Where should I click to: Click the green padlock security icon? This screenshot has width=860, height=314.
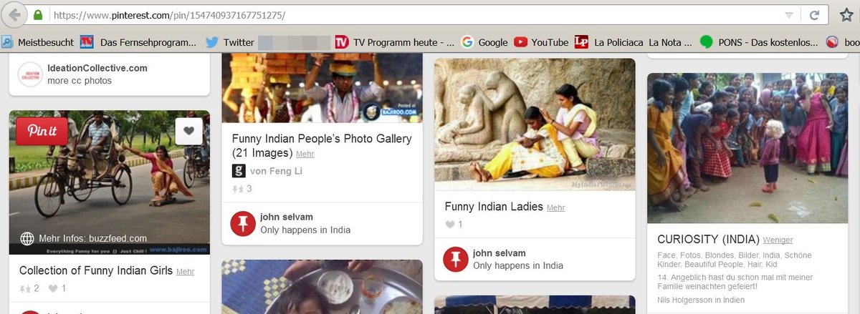[37, 14]
